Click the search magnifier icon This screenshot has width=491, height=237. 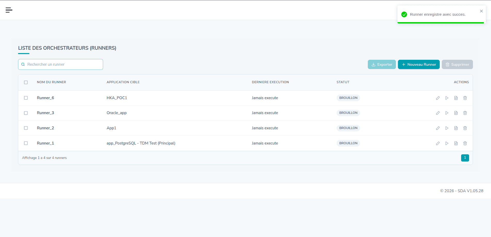pos(23,64)
